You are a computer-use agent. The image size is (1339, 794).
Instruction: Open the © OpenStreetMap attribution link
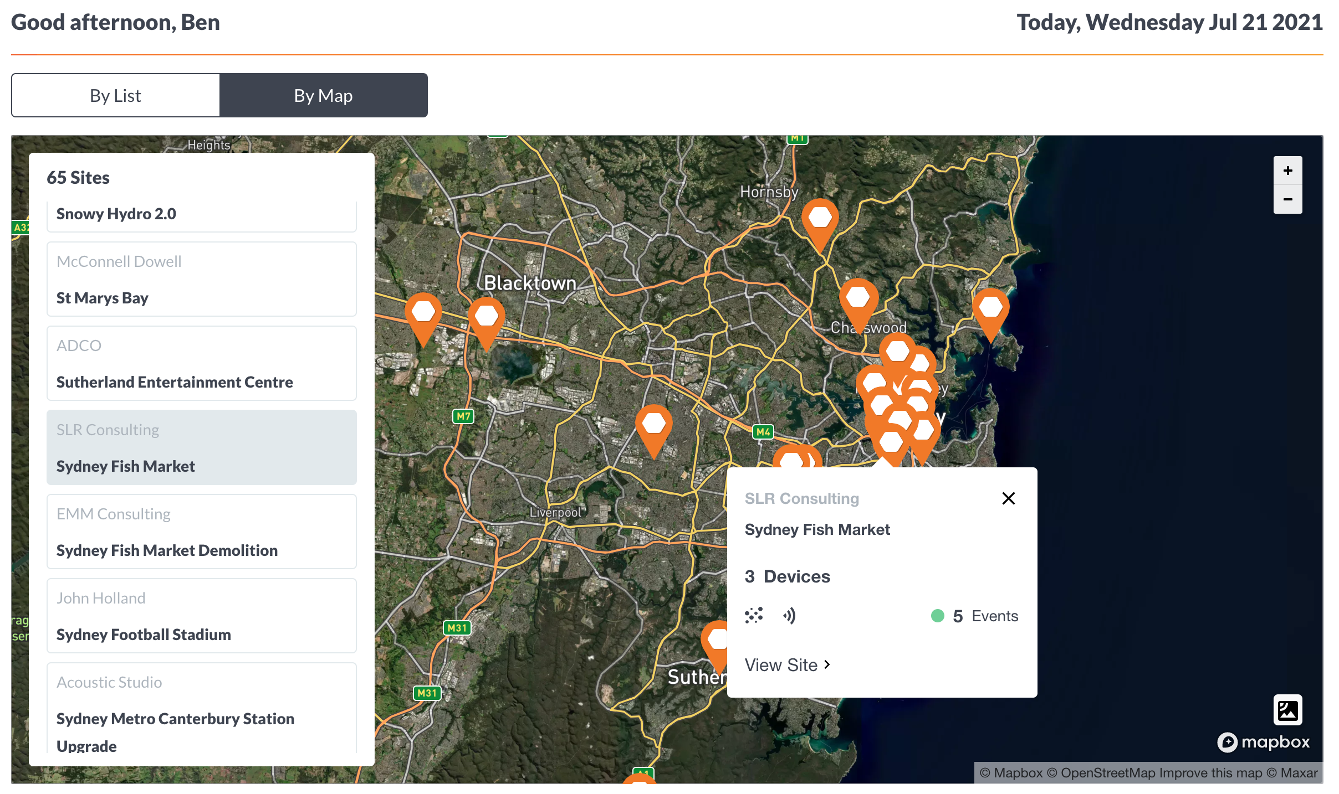1101,773
